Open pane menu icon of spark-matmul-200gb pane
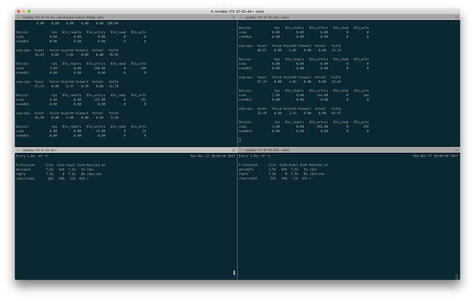This screenshot has width=475, height=301. tap(234, 18)
